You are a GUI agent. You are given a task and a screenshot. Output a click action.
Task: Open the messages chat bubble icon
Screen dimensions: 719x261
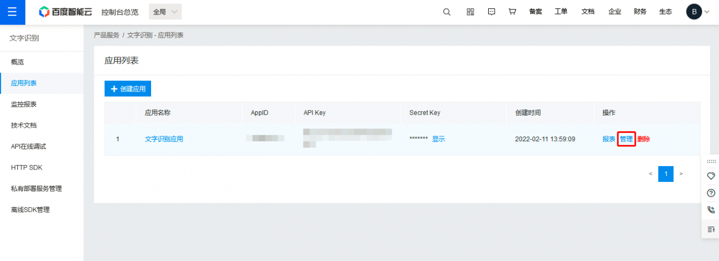(492, 12)
